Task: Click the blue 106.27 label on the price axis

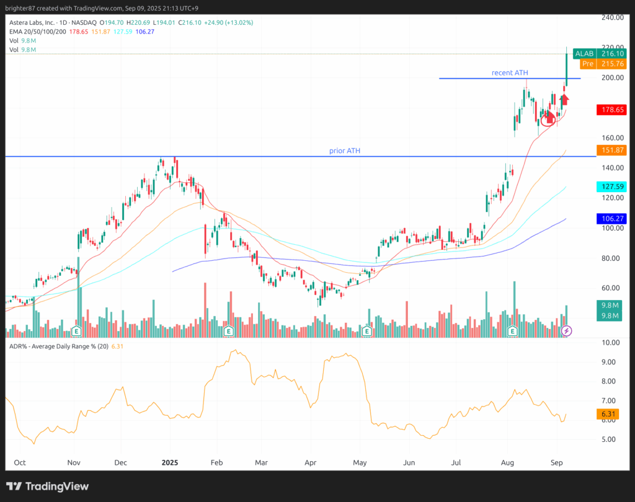Action: 611,219
